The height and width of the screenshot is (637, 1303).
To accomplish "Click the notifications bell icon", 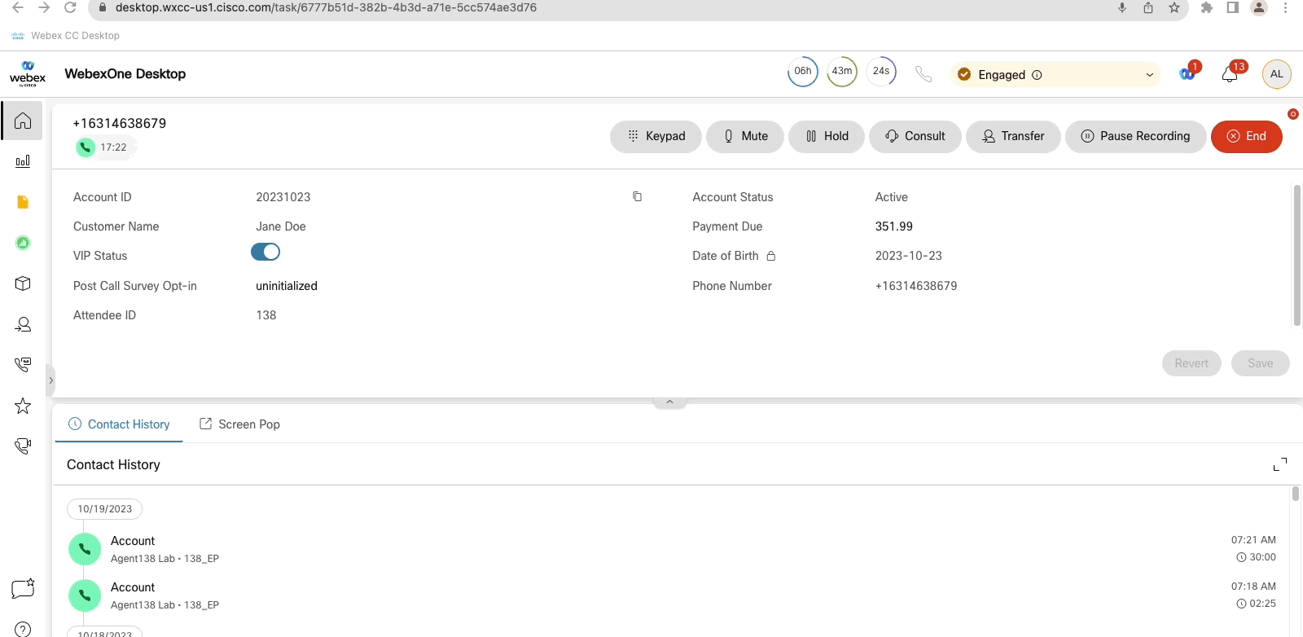I will click(1230, 75).
